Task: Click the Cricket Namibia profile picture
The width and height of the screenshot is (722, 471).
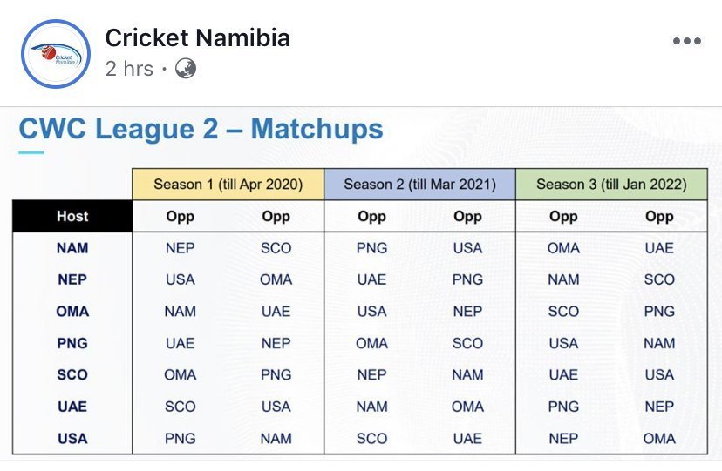Action: click(55, 54)
